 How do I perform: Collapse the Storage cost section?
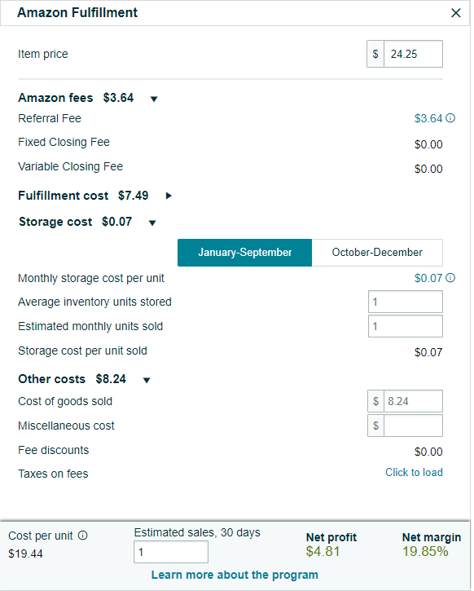coord(152,223)
